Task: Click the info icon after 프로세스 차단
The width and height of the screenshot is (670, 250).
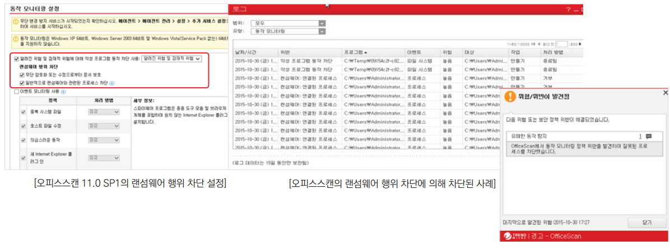Action: [x=111, y=83]
